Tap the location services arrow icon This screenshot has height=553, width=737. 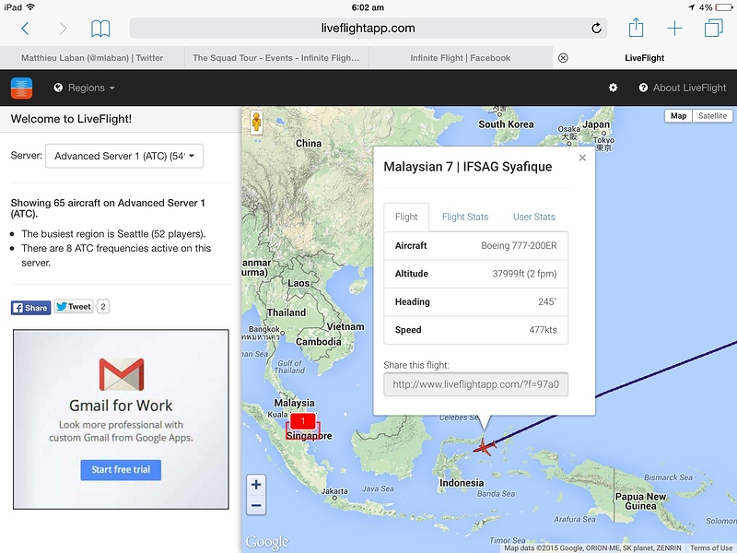tap(691, 7)
